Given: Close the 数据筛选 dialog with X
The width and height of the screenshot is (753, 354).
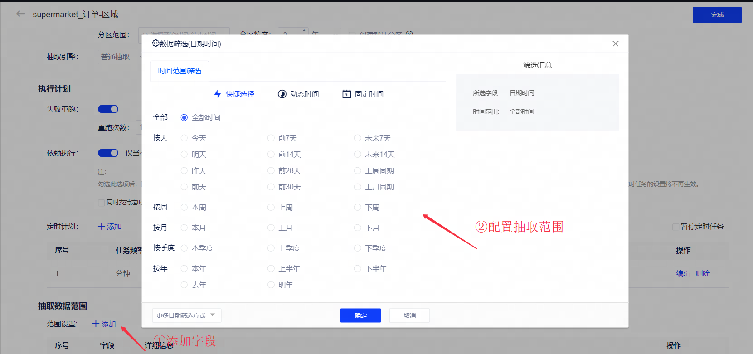Looking at the screenshot, I should (615, 44).
